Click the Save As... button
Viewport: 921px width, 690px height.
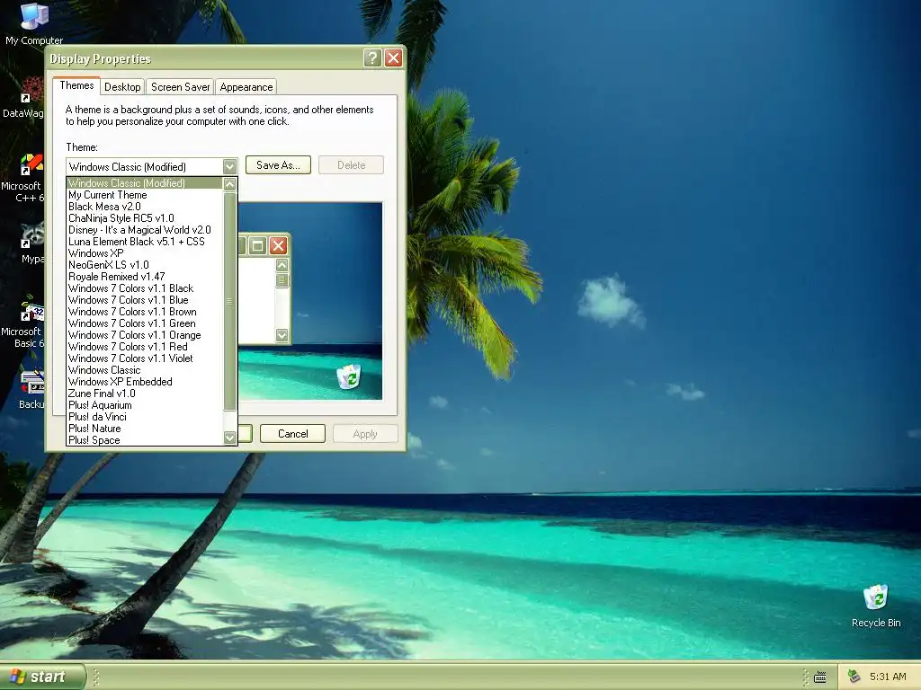[278, 165]
